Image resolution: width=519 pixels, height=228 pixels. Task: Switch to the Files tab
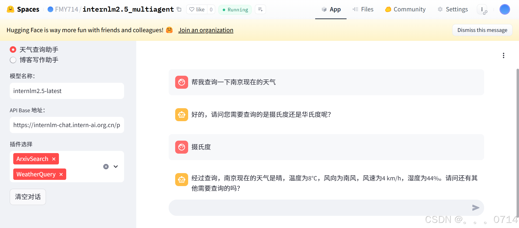[363, 9]
